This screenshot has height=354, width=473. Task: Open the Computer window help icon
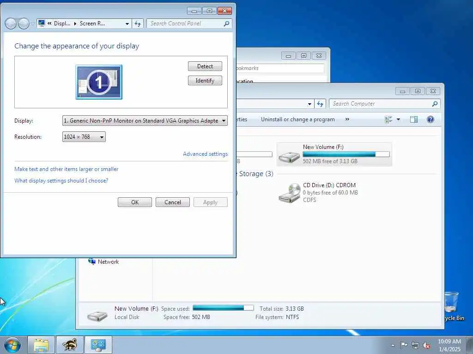pyautogui.click(x=431, y=119)
